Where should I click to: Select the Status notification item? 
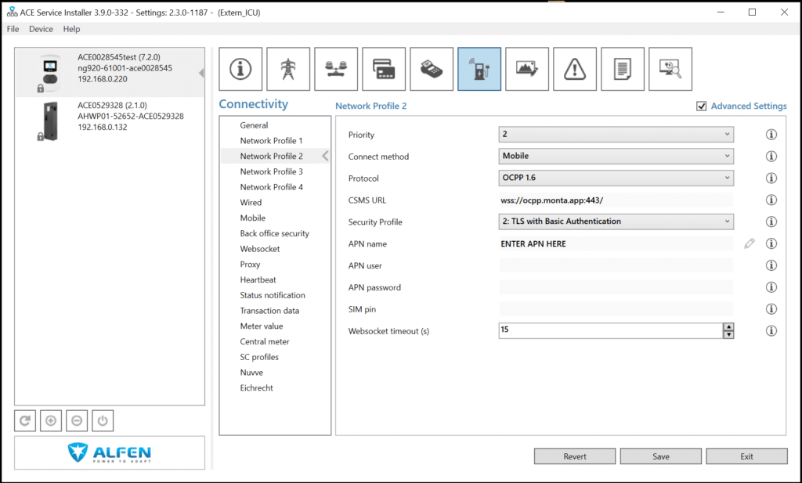click(272, 295)
